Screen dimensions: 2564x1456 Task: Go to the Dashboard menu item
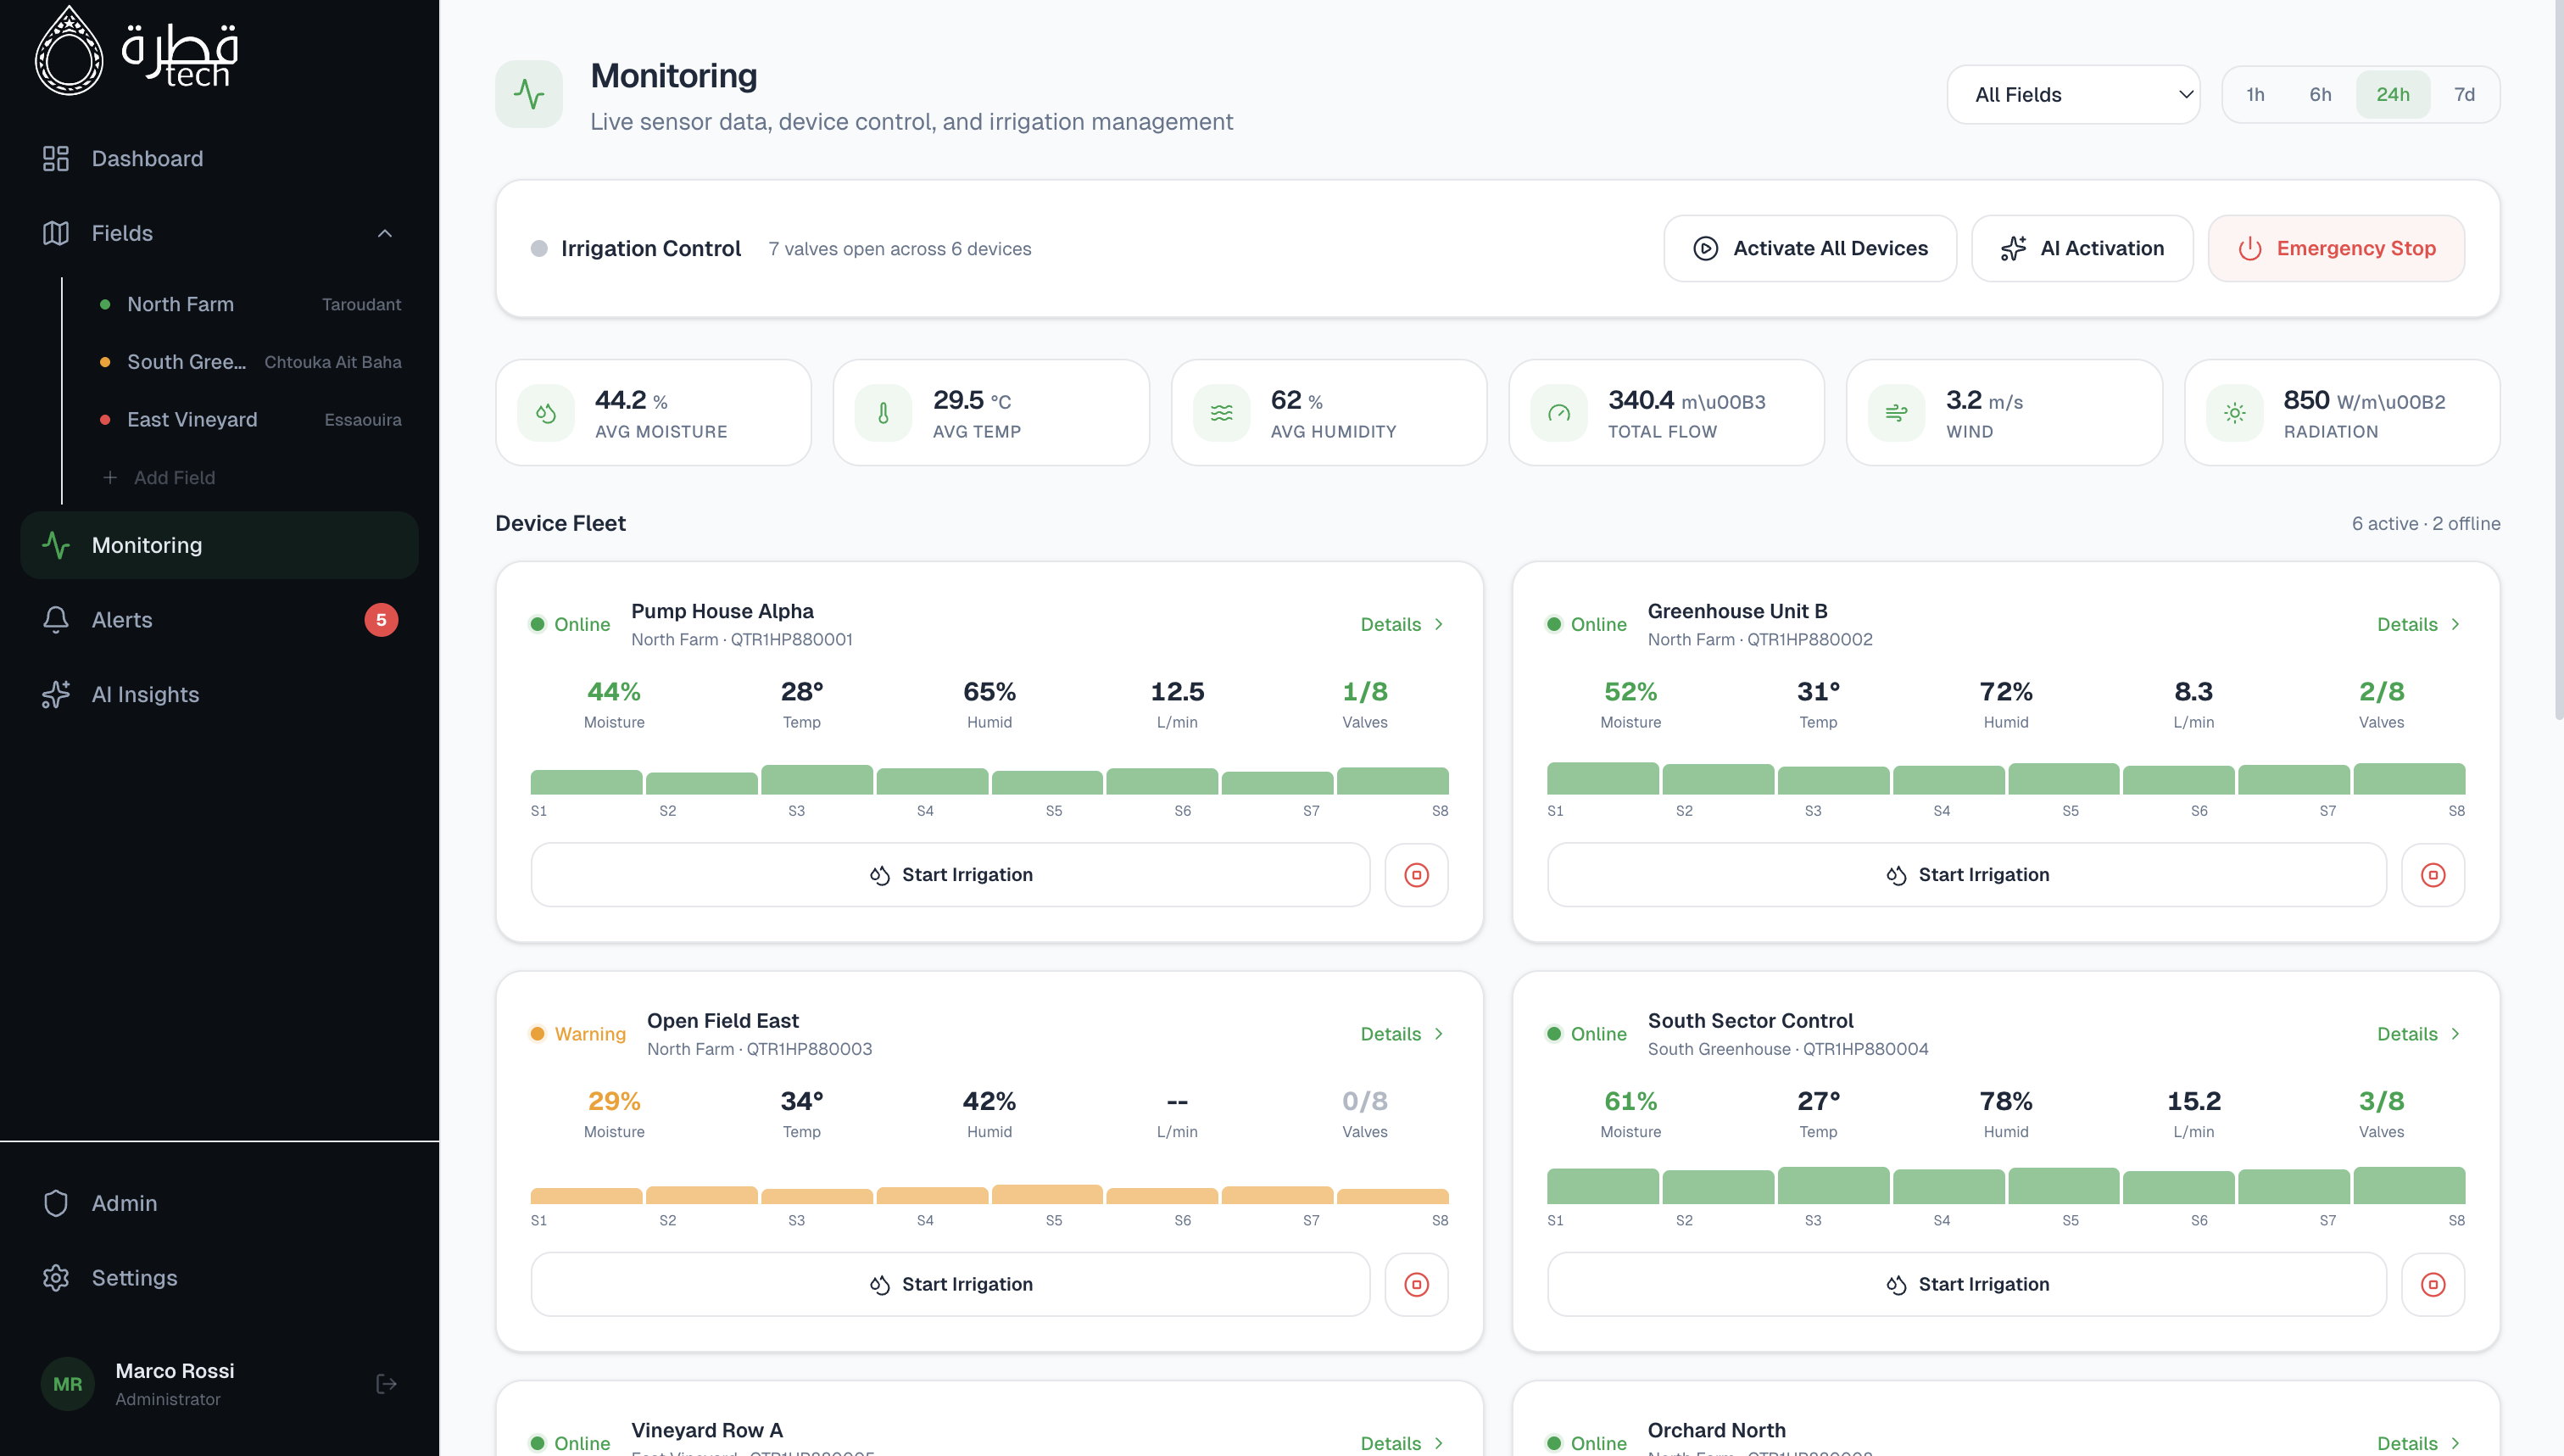click(147, 159)
